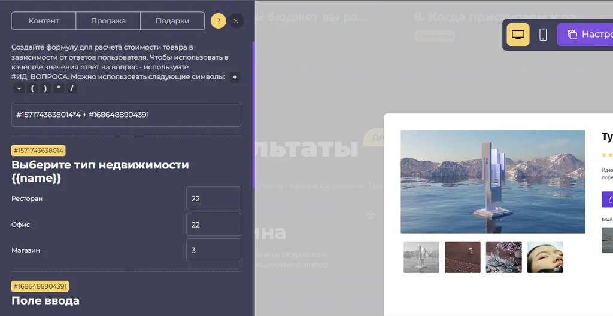
Task: Click the price formula input field
Action: click(126, 115)
